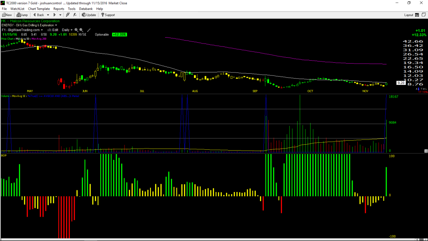
Task: Click the 9.20 current price marker
Action: pyautogui.click(x=401, y=83)
